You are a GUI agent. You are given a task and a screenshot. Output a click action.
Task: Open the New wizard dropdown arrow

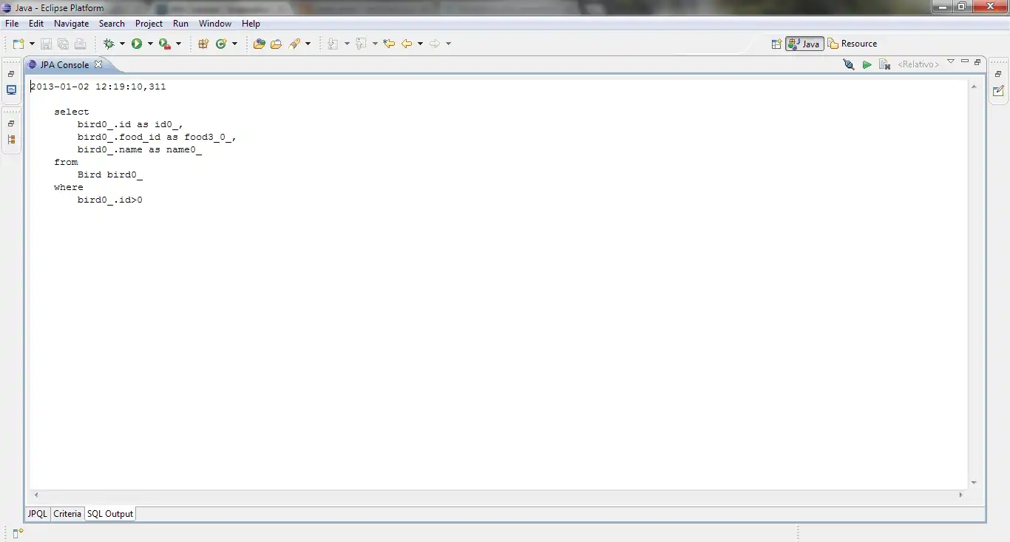[x=32, y=44]
